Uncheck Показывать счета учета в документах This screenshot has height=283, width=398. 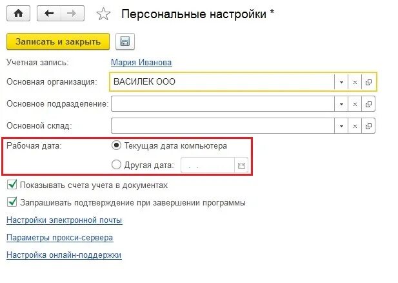pos(12,185)
